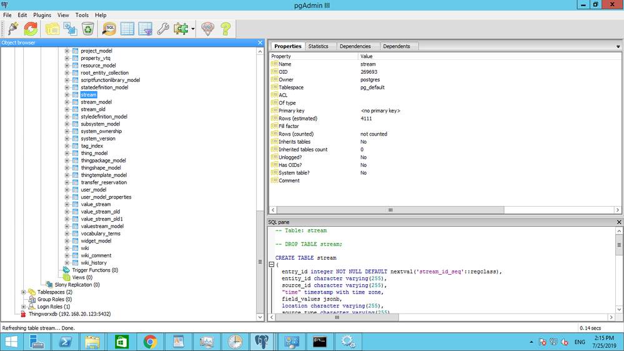Open the Windows Start button

(11, 342)
